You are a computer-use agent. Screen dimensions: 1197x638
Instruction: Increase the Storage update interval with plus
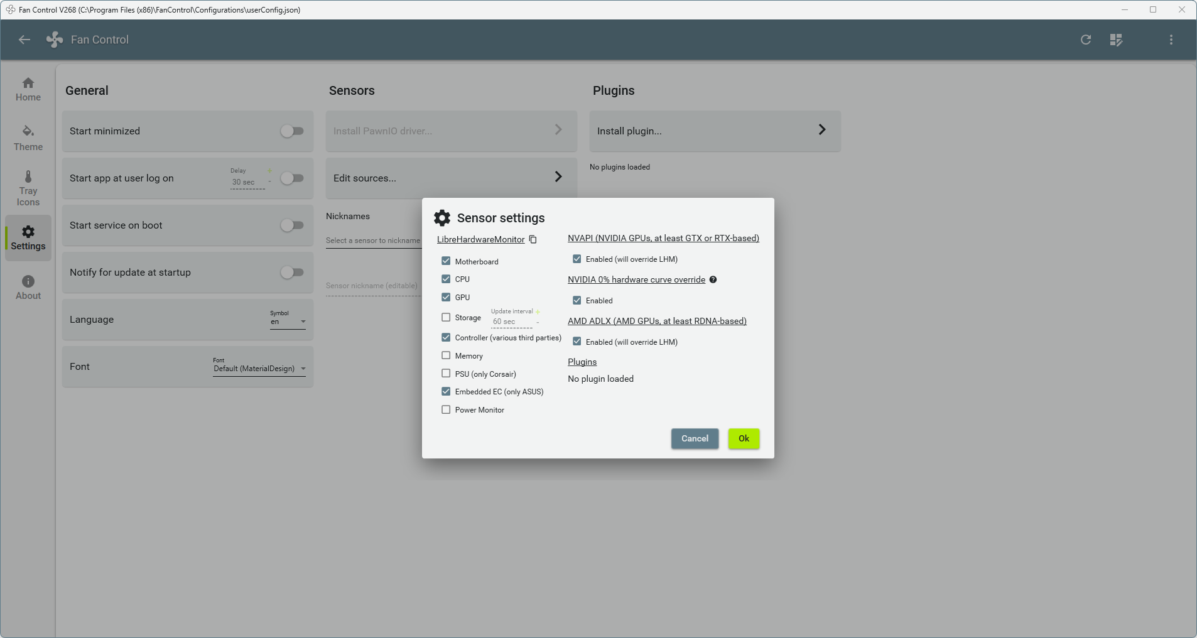pyautogui.click(x=538, y=311)
